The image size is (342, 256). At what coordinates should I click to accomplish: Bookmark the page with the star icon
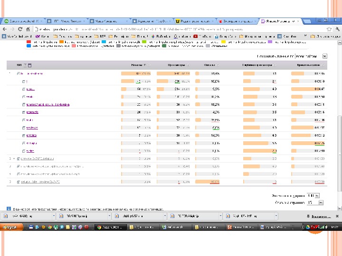point(329,29)
